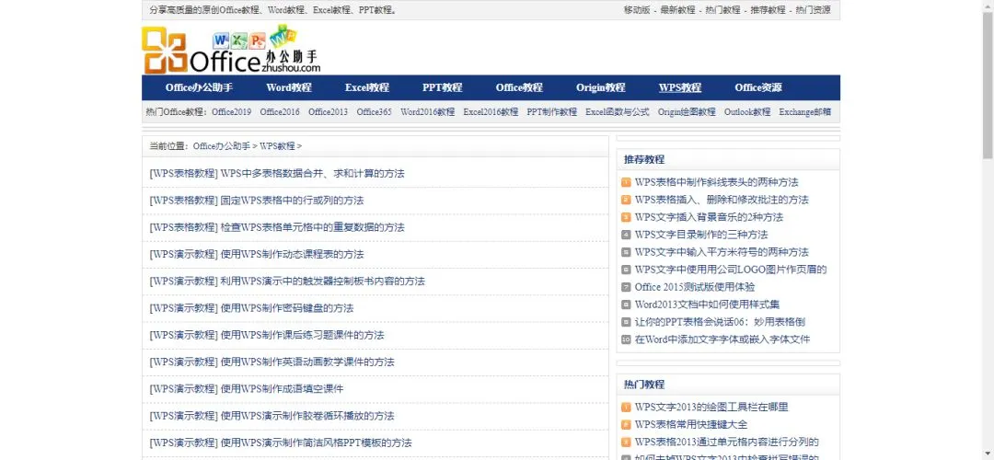Open article 固定WPS表格中的行或列的方法
This screenshot has width=994, height=460.
click(x=293, y=201)
